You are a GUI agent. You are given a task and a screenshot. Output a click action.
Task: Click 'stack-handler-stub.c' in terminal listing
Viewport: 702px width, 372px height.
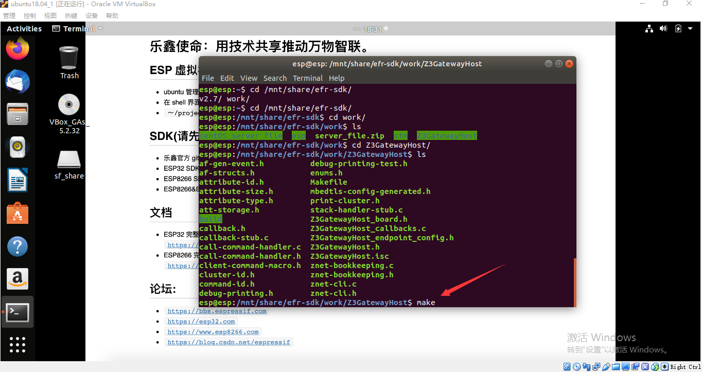pyautogui.click(x=357, y=210)
